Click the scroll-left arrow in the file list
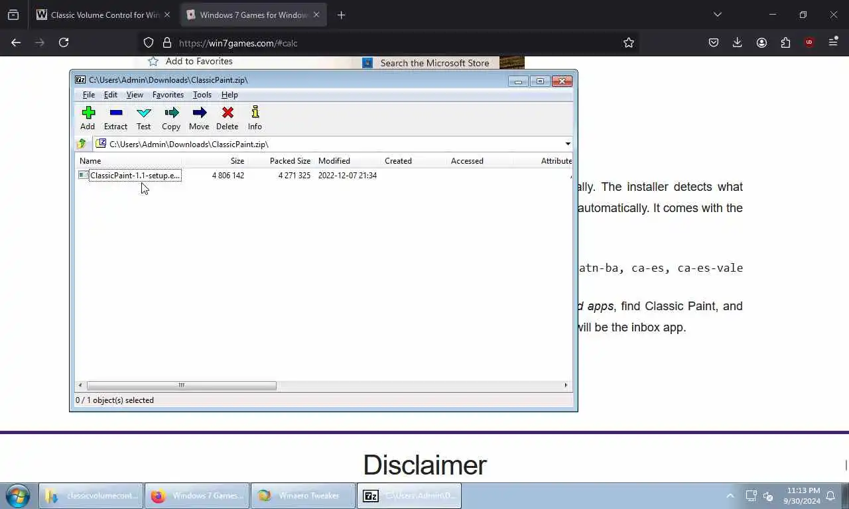The height and width of the screenshot is (509, 849). tap(81, 385)
